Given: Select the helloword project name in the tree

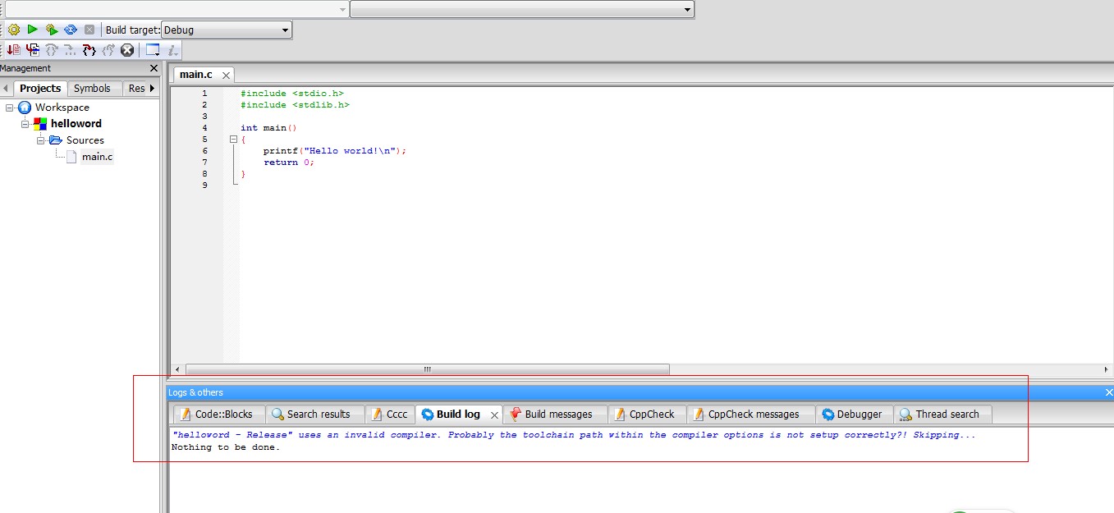Looking at the screenshot, I should 76,124.
